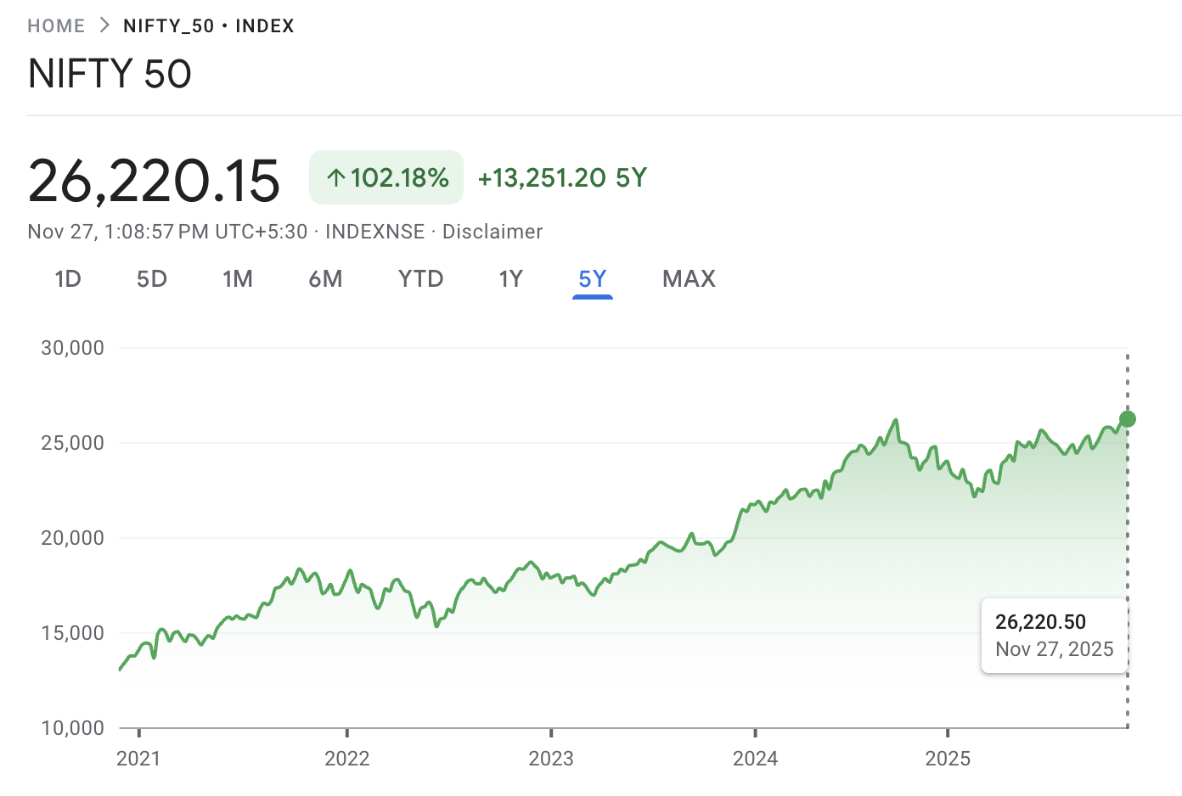Switch to the 5D time range tab
The image size is (1182, 796).
click(152, 278)
